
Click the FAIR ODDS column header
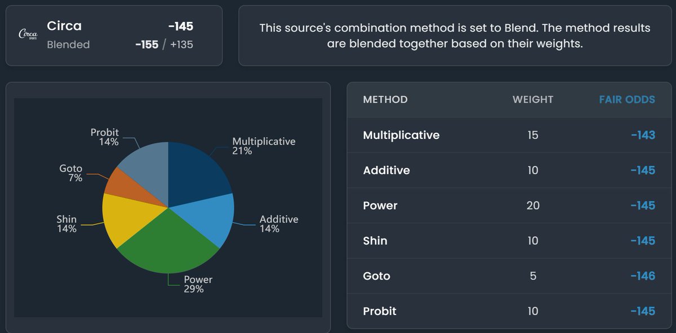pyautogui.click(x=627, y=100)
